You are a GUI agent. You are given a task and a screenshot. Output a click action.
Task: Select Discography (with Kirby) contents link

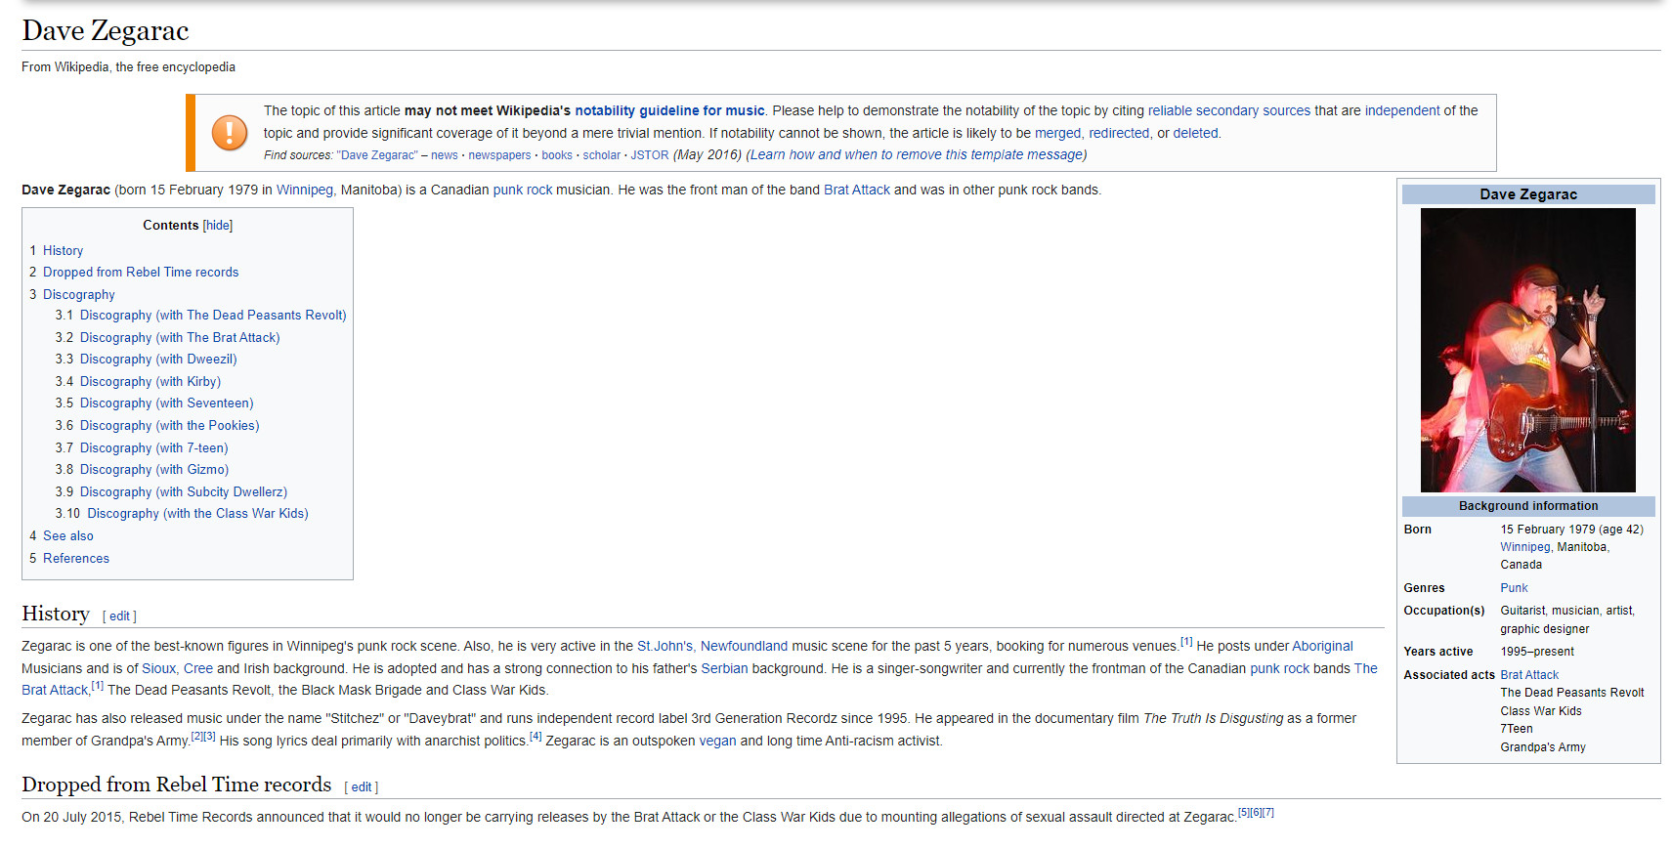[150, 382]
